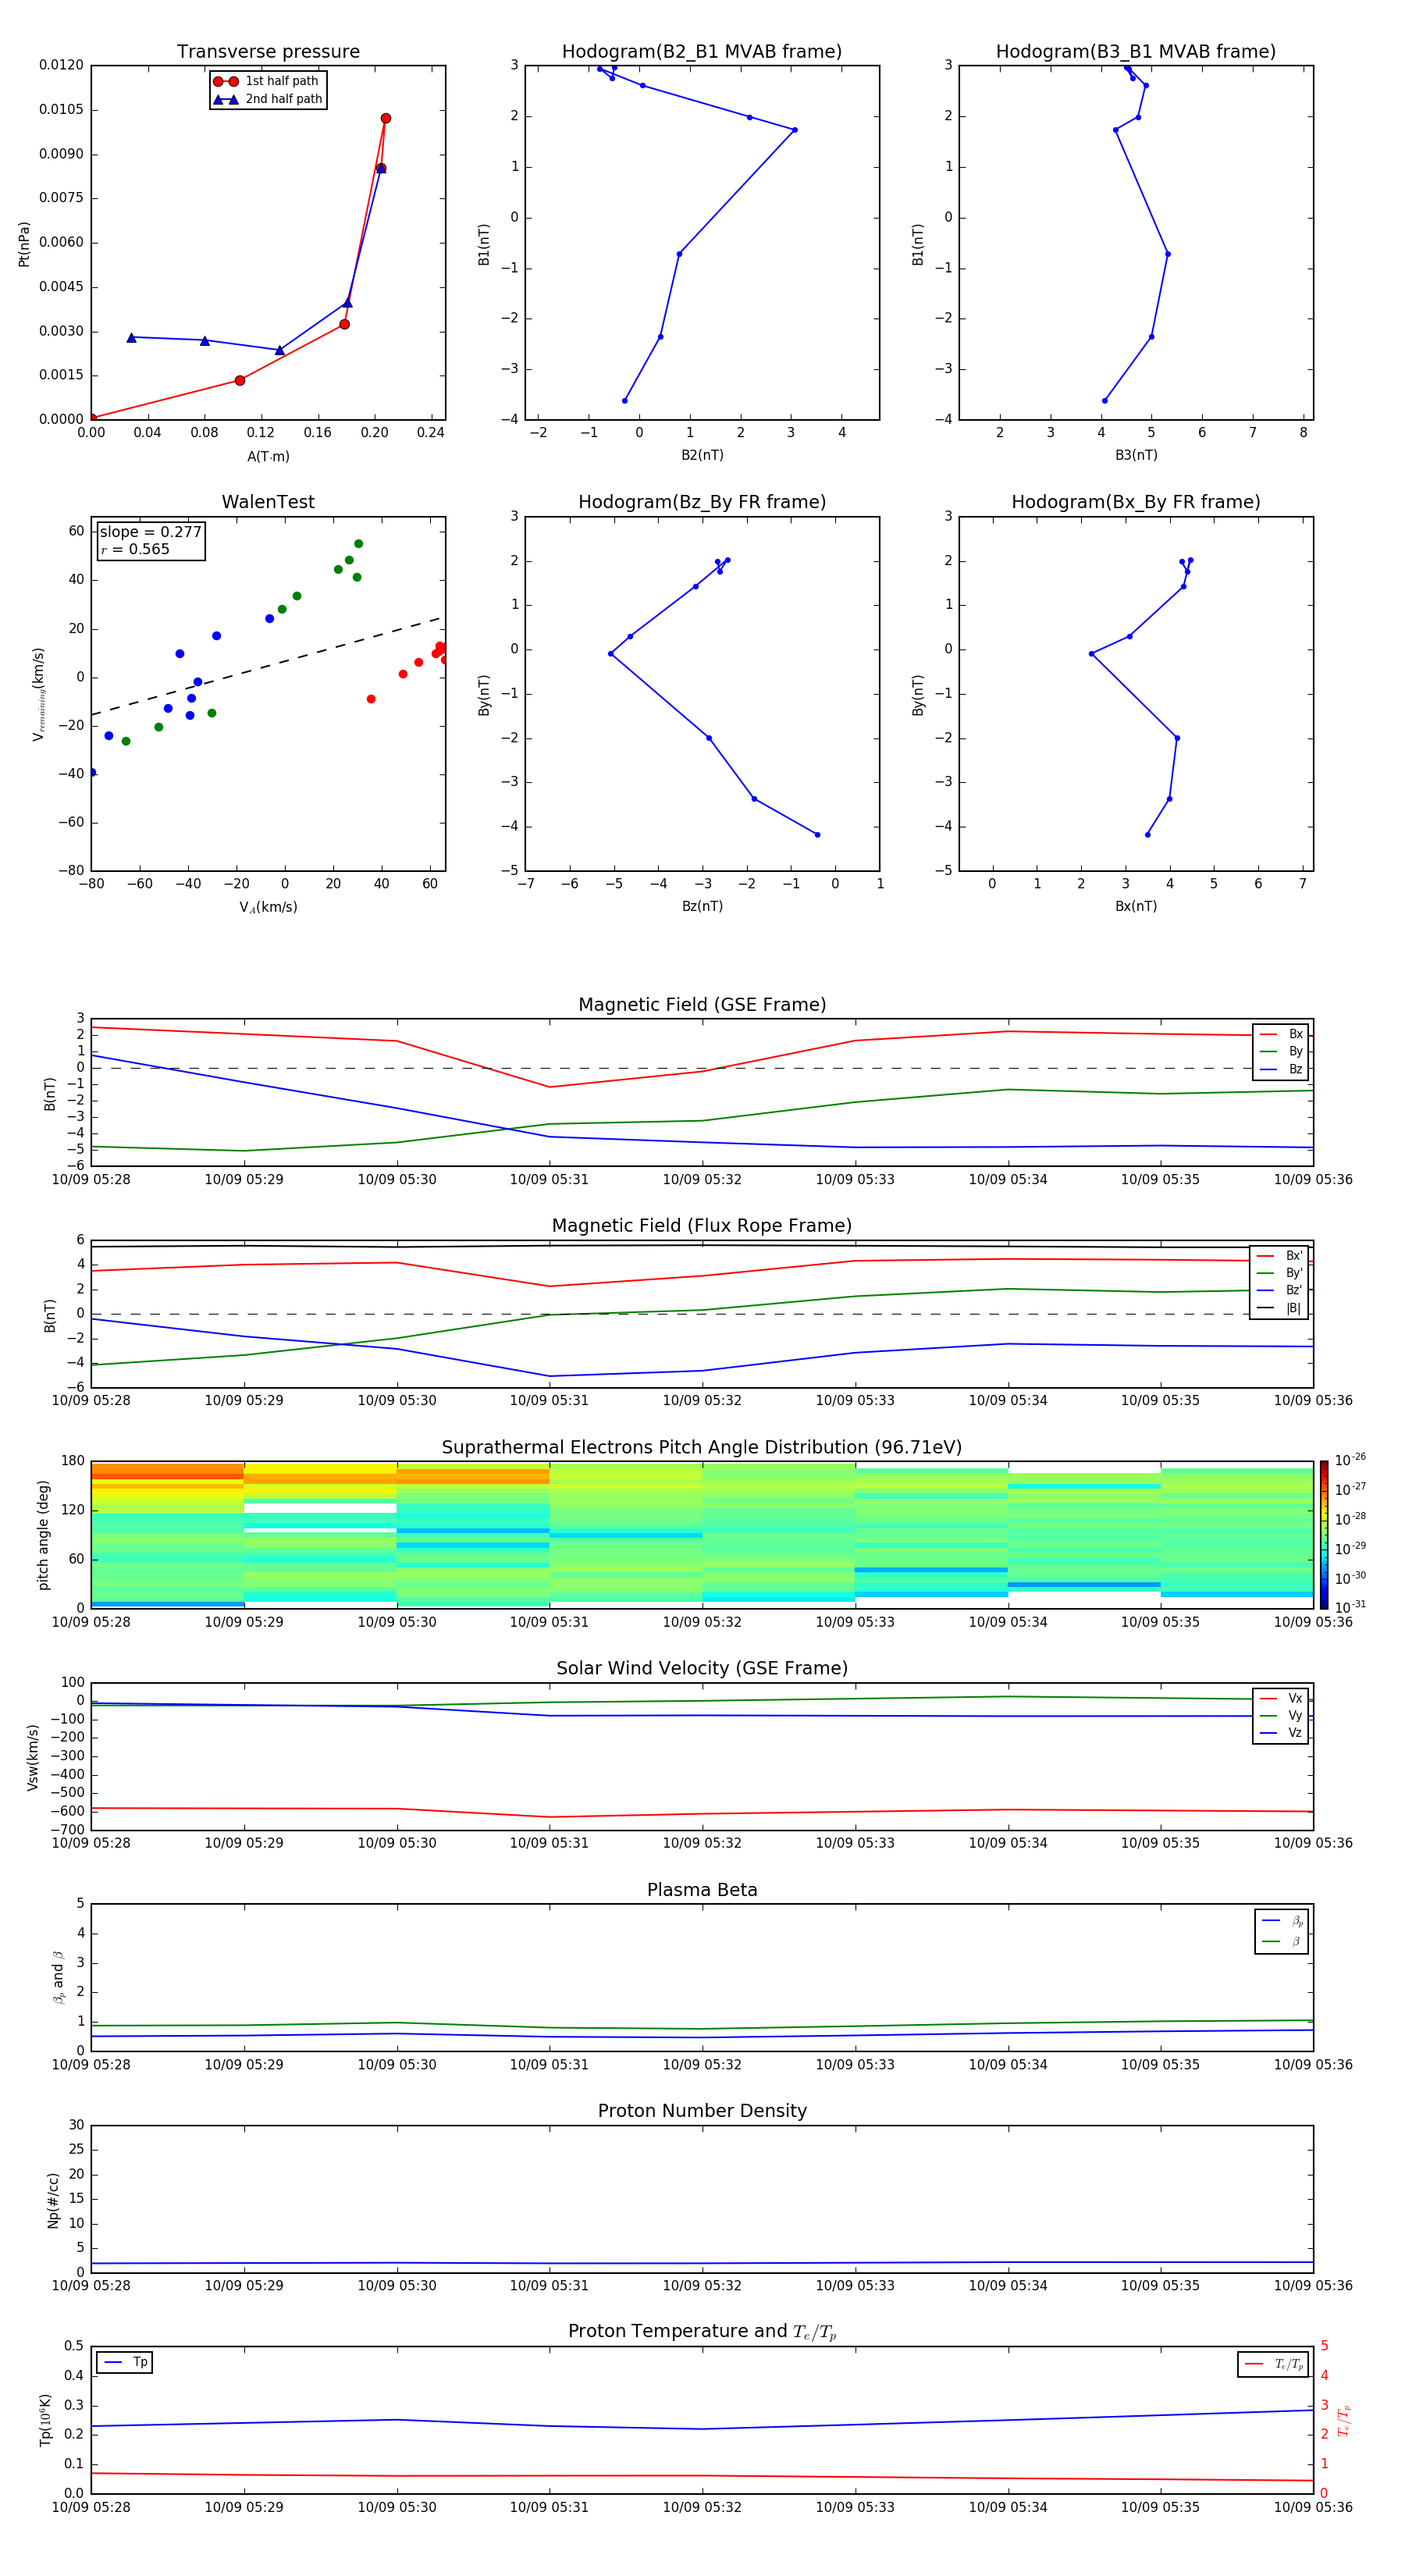The image size is (1405, 2576).
Task: Select the 'Proton Temperature and Te/Tp' title
Action: pos(702,2332)
